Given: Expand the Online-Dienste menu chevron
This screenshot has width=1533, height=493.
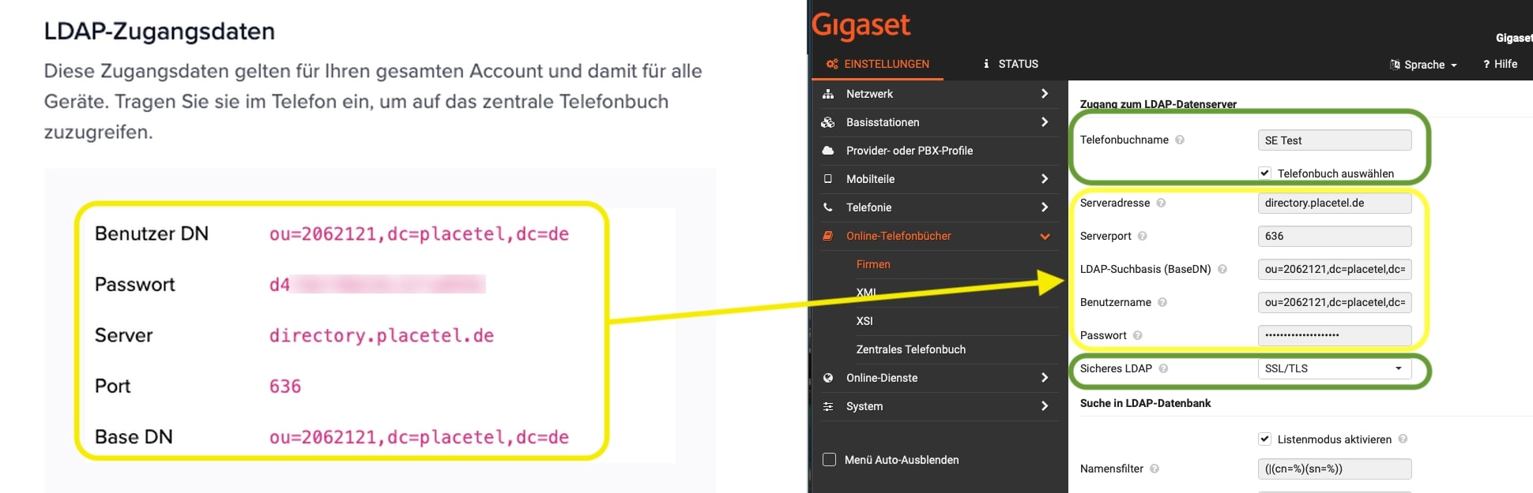Looking at the screenshot, I should point(1045,378).
